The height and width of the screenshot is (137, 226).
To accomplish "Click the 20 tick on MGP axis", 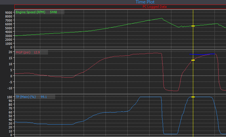I will tap(10, 52).
